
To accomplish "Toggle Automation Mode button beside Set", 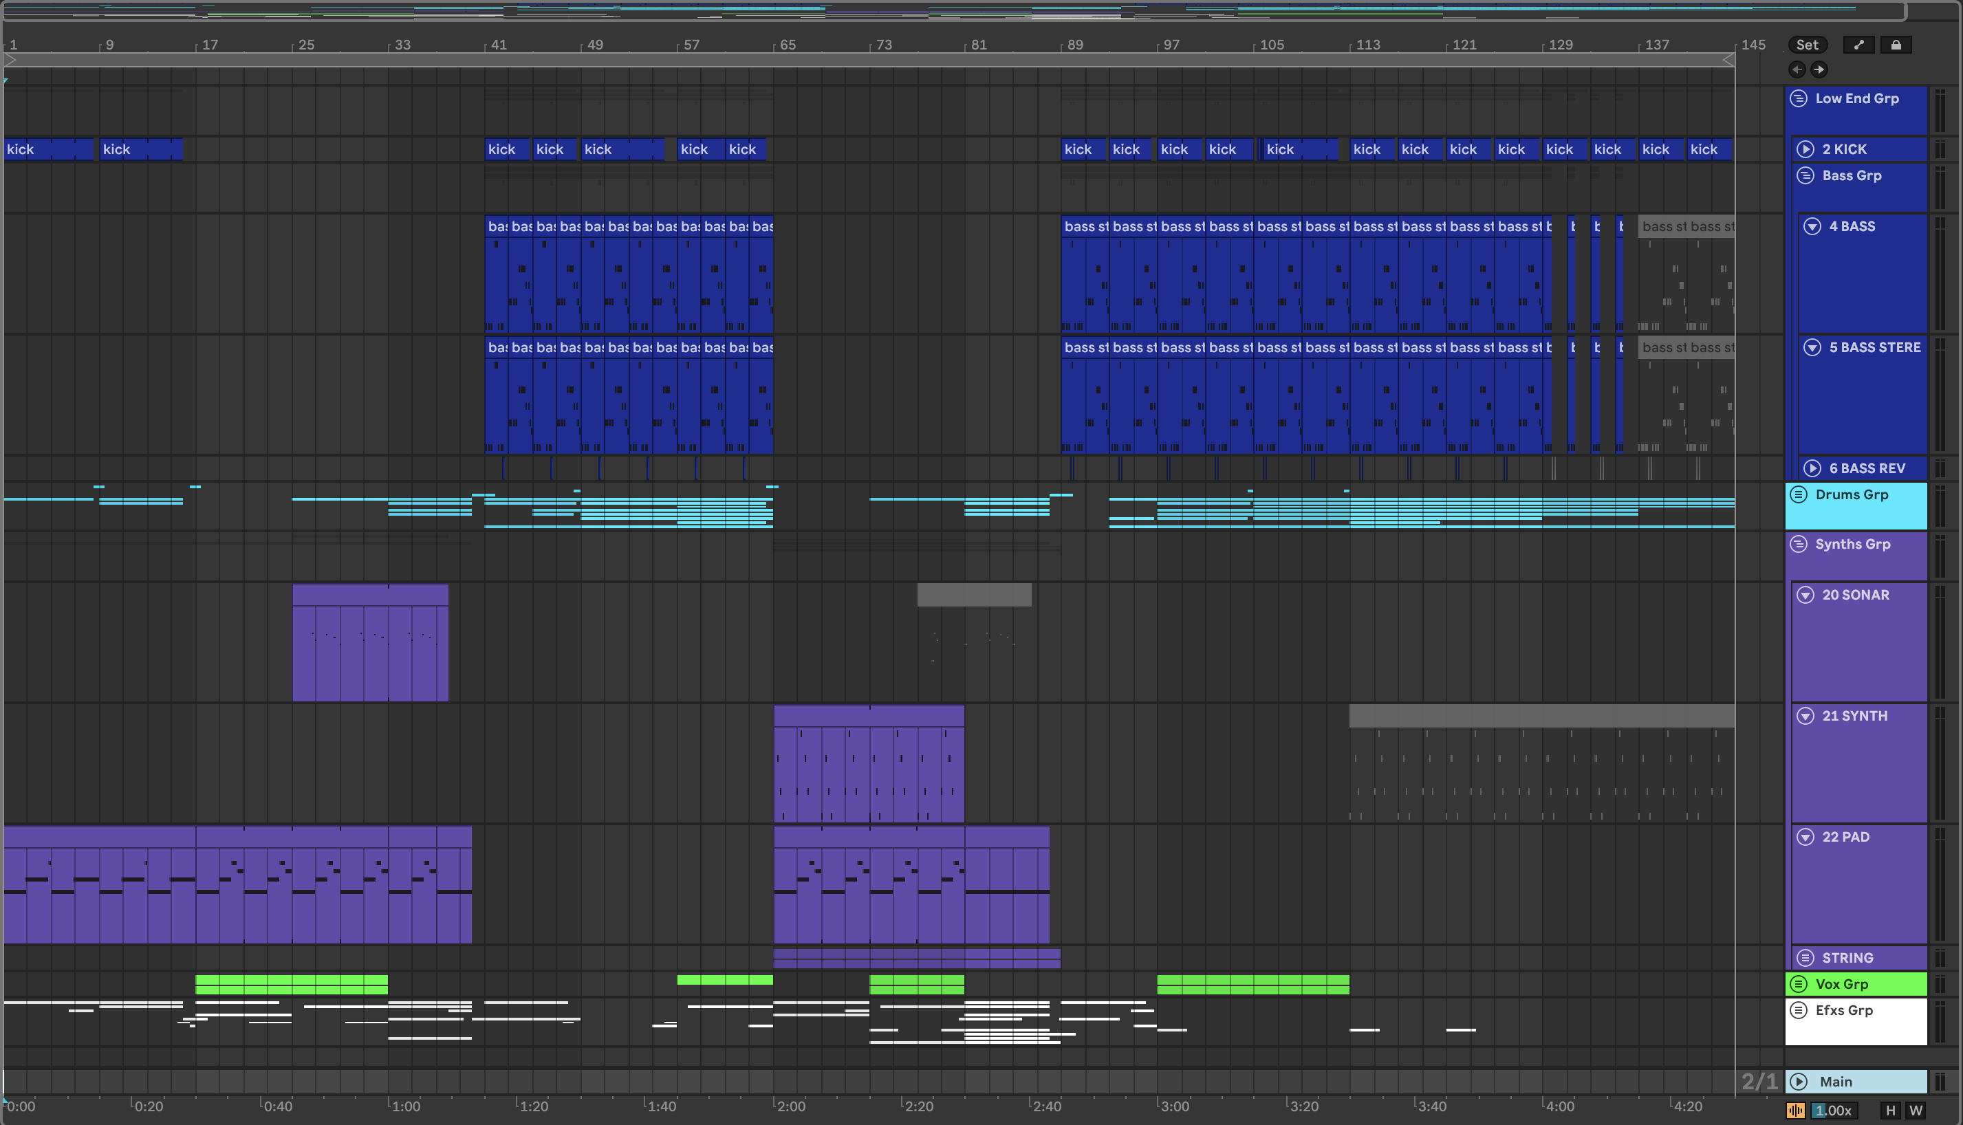I will coord(1858,45).
